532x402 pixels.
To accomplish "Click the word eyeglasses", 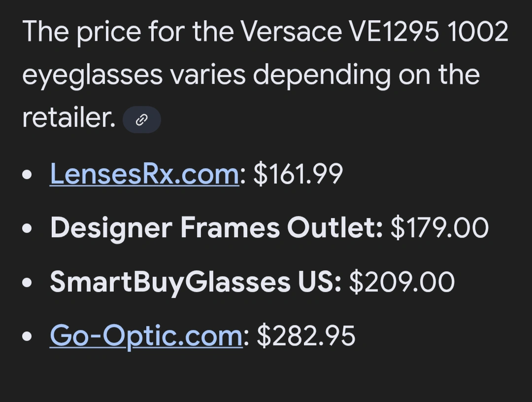I will point(93,75).
